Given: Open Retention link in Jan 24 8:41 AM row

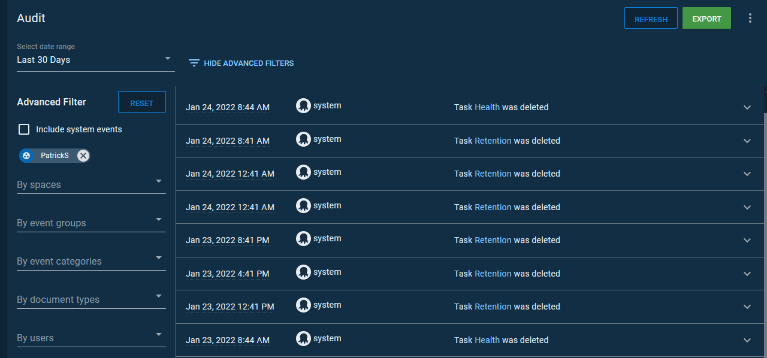Looking at the screenshot, I should pos(493,141).
